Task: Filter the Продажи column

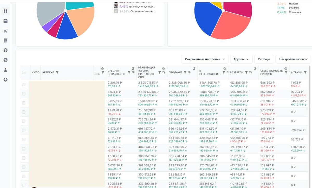Action: [185, 72]
